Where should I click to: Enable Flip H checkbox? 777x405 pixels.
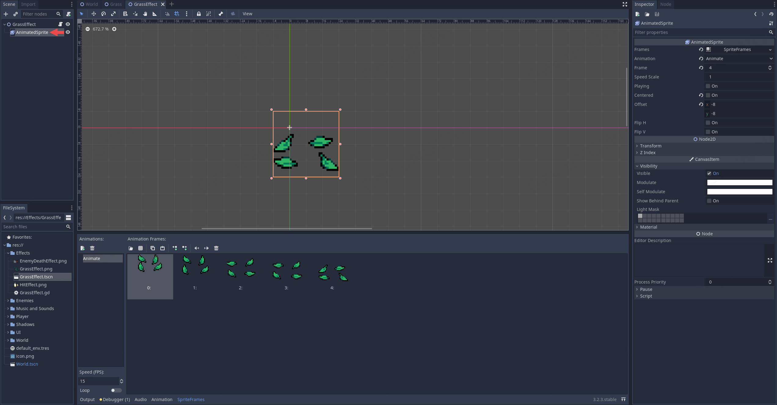click(x=708, y=123)
